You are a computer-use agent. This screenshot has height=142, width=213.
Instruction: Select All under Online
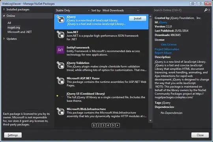coord(9,23)
